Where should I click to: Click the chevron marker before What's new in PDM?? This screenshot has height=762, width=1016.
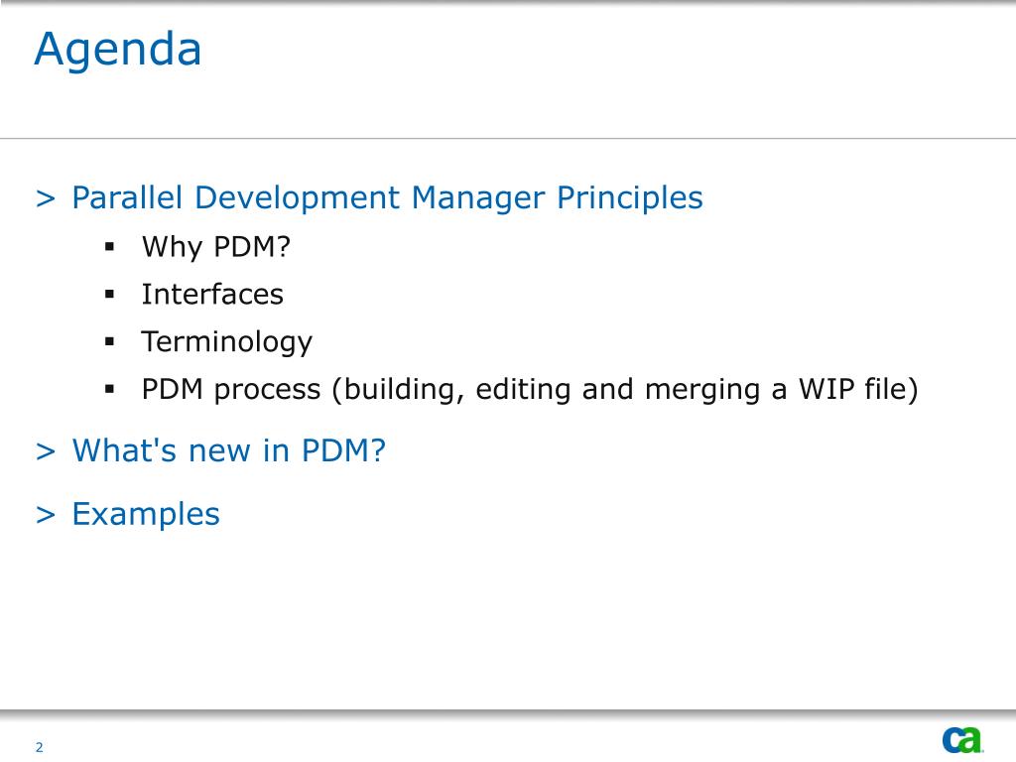[x=46, y=451]
